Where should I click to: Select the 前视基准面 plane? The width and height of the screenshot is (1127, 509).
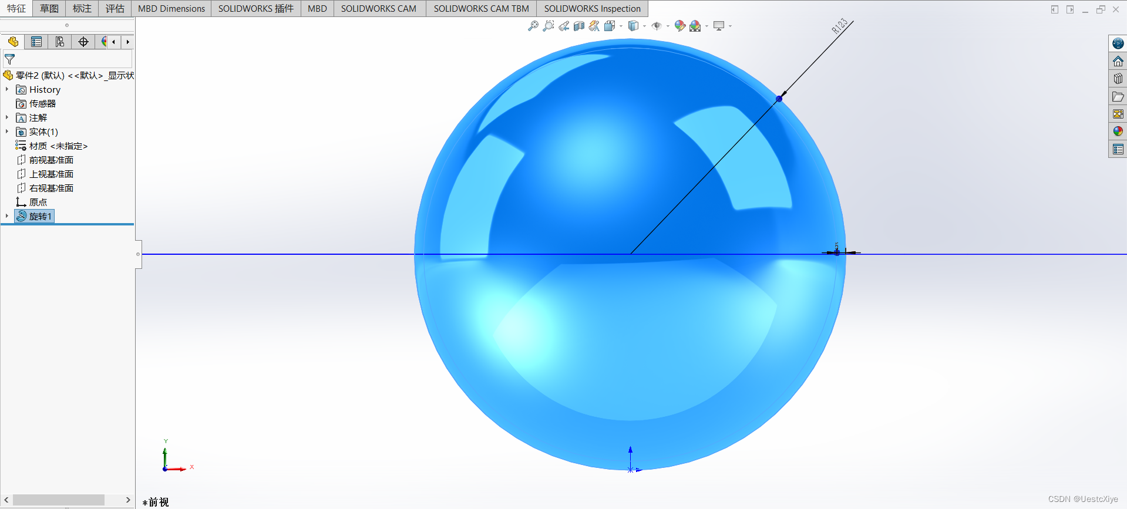(x=45, y=160)
